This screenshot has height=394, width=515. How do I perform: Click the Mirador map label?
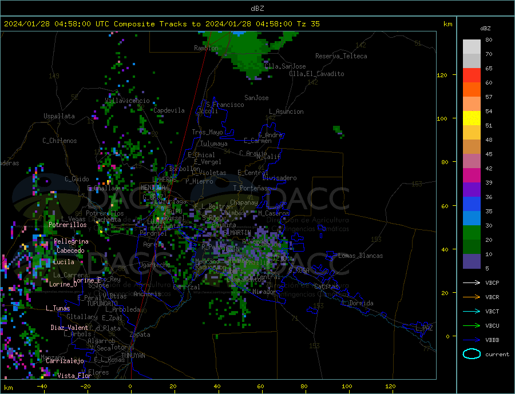264,292
